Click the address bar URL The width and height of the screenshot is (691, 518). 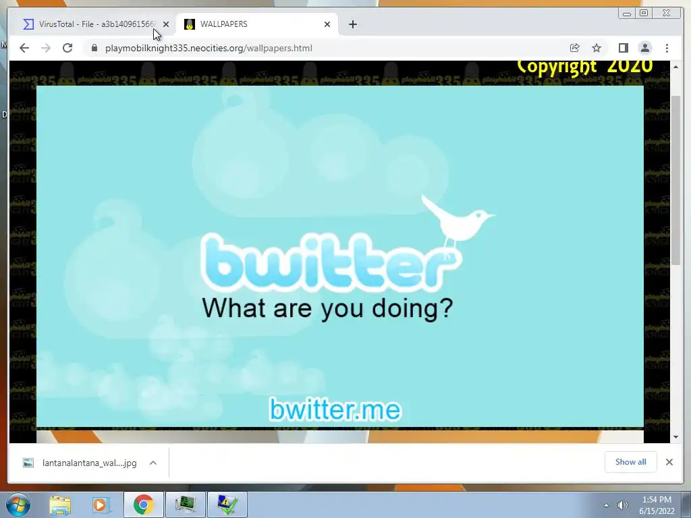(209, 48)
